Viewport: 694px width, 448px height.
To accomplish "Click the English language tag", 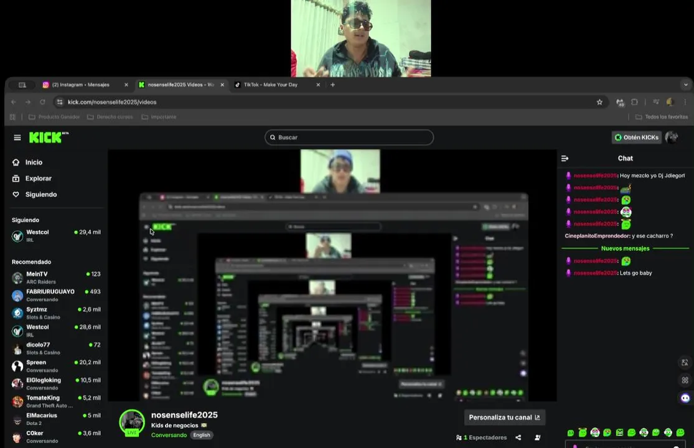I will [x=202, y=435].
